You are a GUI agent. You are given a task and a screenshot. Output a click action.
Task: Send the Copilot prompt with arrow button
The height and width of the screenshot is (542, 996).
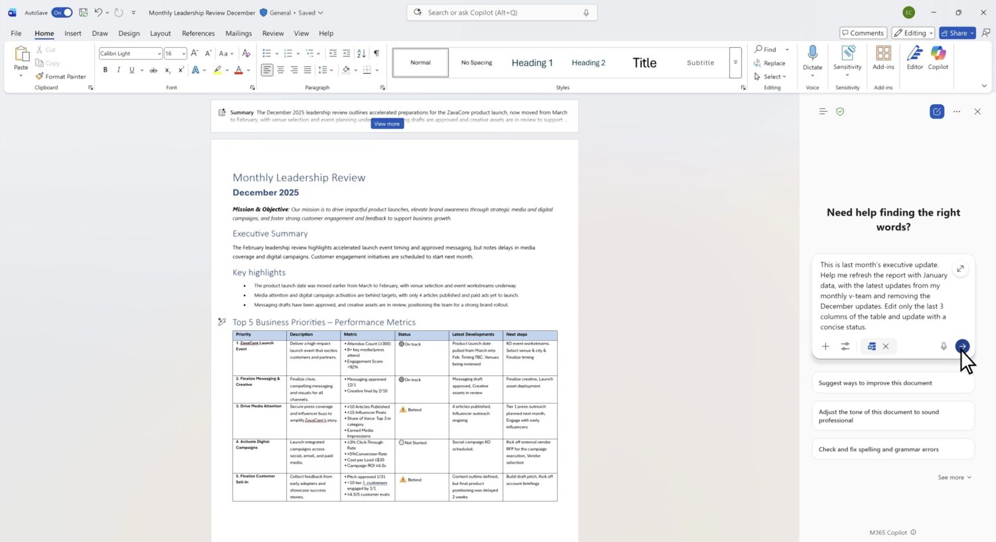pos(961,346)
